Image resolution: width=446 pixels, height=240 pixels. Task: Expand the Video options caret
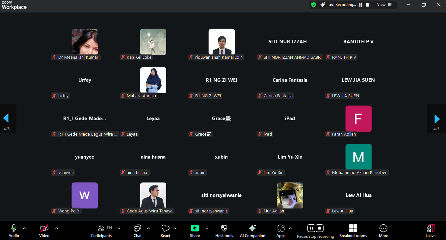pos(57,228)
